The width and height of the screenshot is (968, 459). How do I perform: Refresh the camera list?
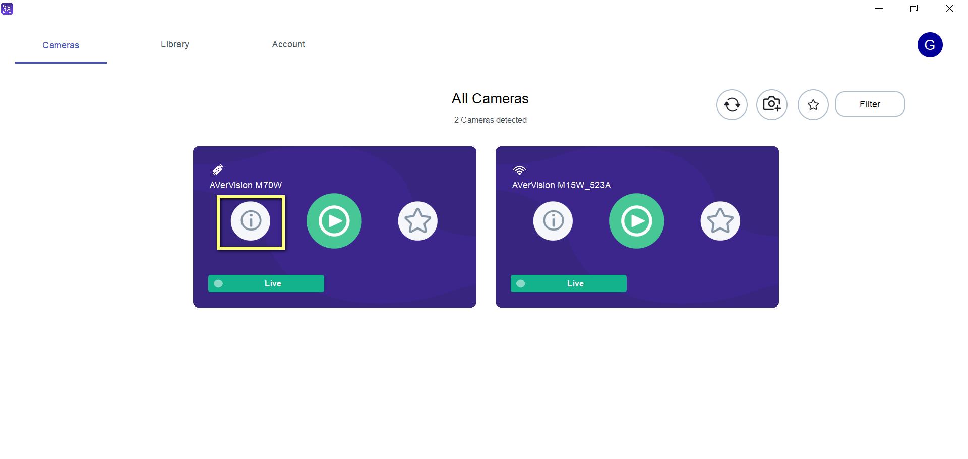point(732,104)
